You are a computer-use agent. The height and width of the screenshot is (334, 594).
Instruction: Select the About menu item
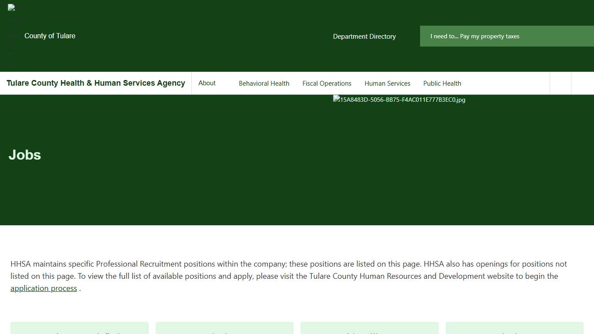click(x=207, y=83)
